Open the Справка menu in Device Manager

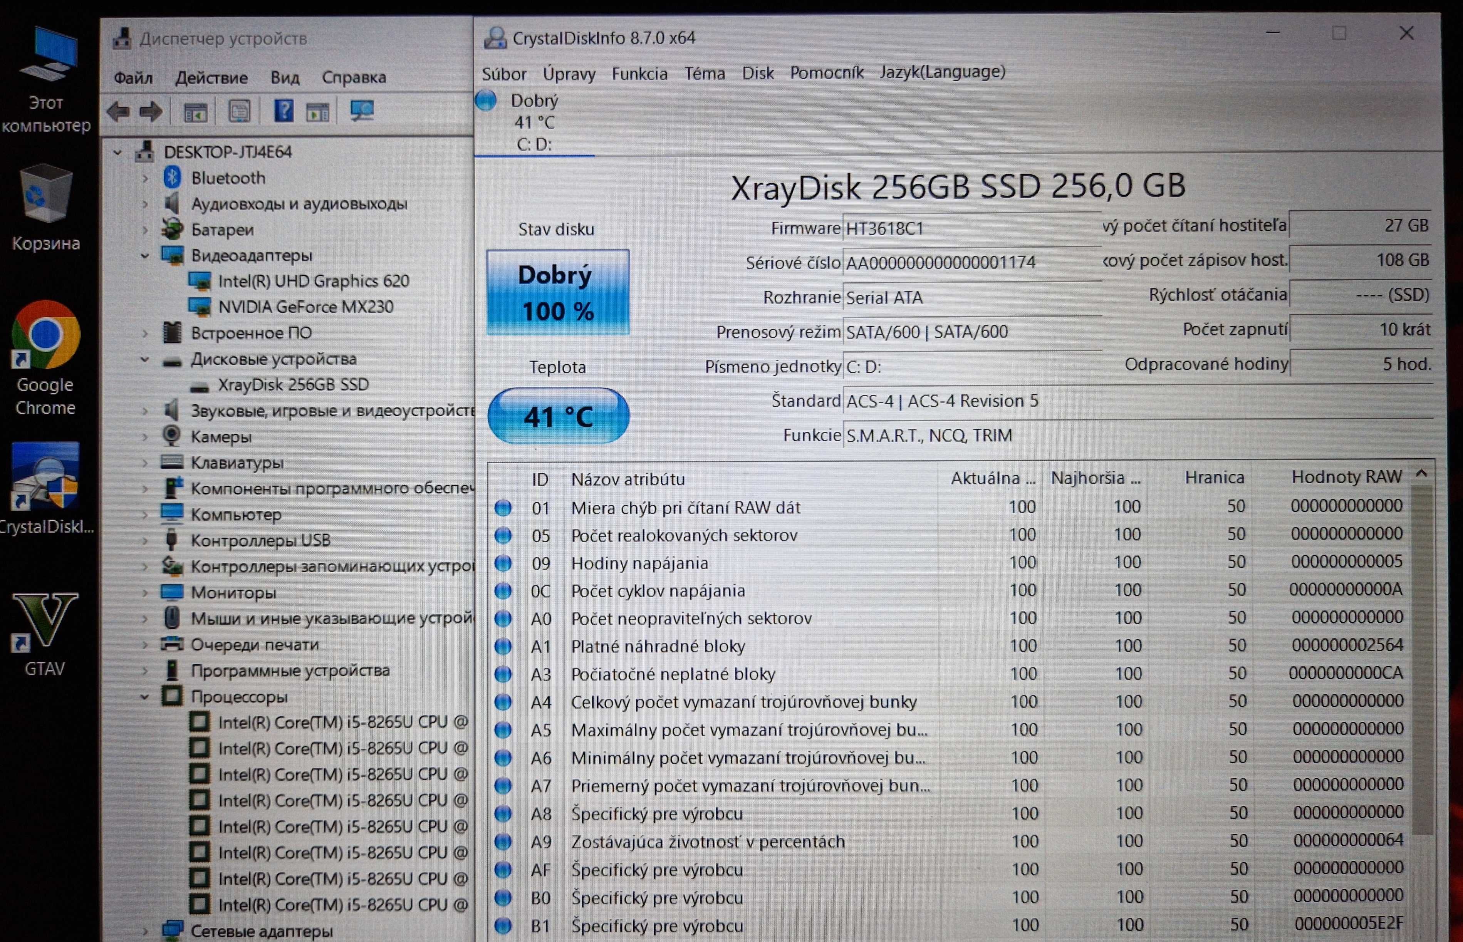354,77
